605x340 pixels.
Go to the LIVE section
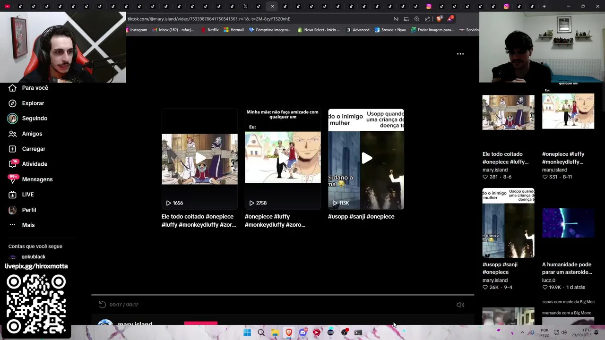21,195
